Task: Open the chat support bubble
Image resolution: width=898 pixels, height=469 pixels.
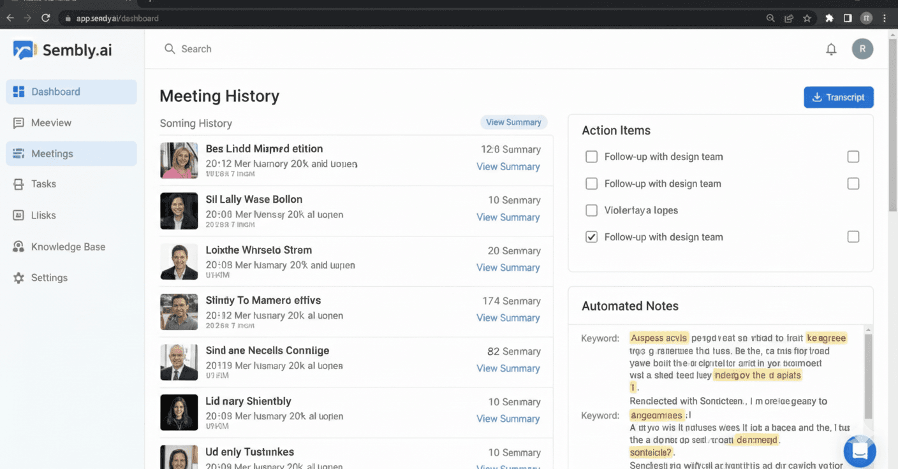Action: tap(859, 451)
